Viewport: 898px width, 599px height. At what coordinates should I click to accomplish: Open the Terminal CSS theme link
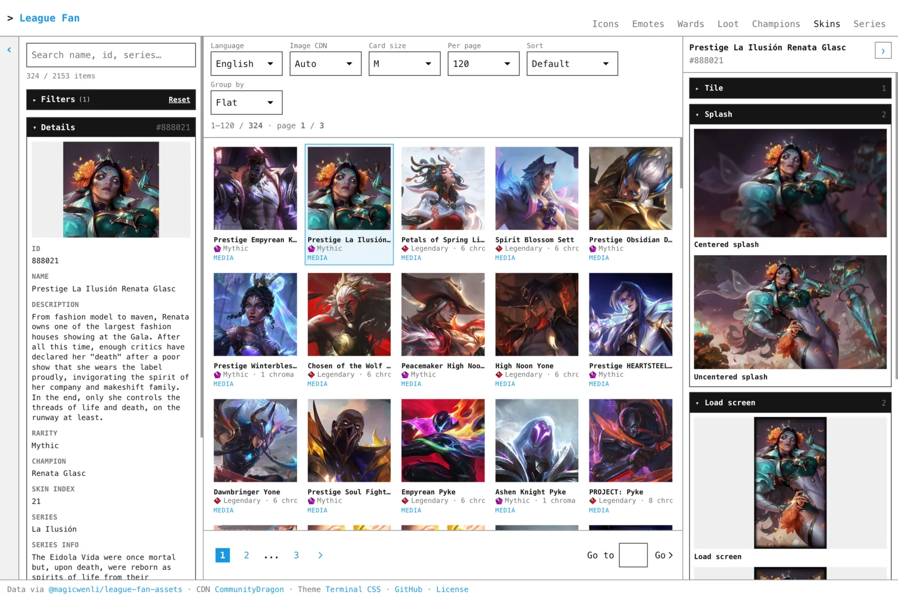tap(353, 590)
